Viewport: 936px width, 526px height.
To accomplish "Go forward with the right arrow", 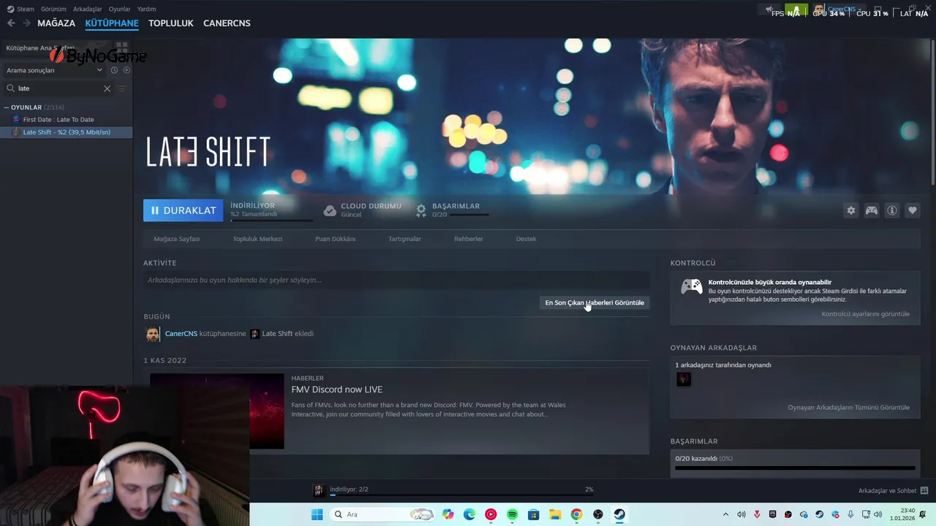I will coord(27,23).
